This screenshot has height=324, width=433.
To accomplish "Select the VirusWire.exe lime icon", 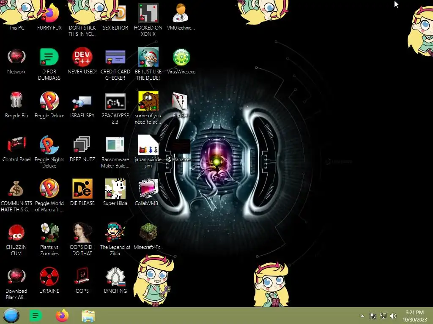I will 181,61.
